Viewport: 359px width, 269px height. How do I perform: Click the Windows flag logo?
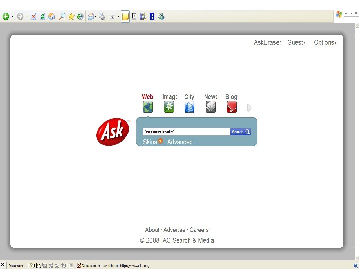pyautogui.click(x=339, y=14)
